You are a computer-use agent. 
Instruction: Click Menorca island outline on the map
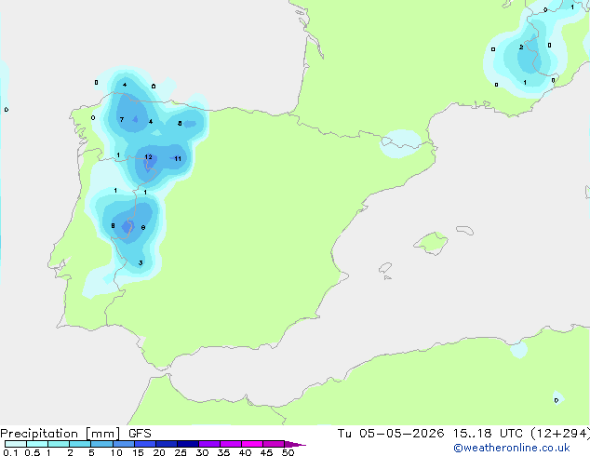click(x=465, y=230)
